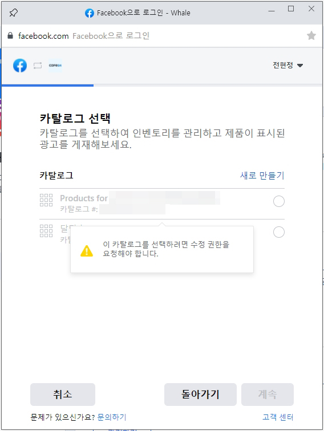Viewport: 324px width, 431px height.
Task: Click the 새로 만들기 link
Action: tap(262, 176)
